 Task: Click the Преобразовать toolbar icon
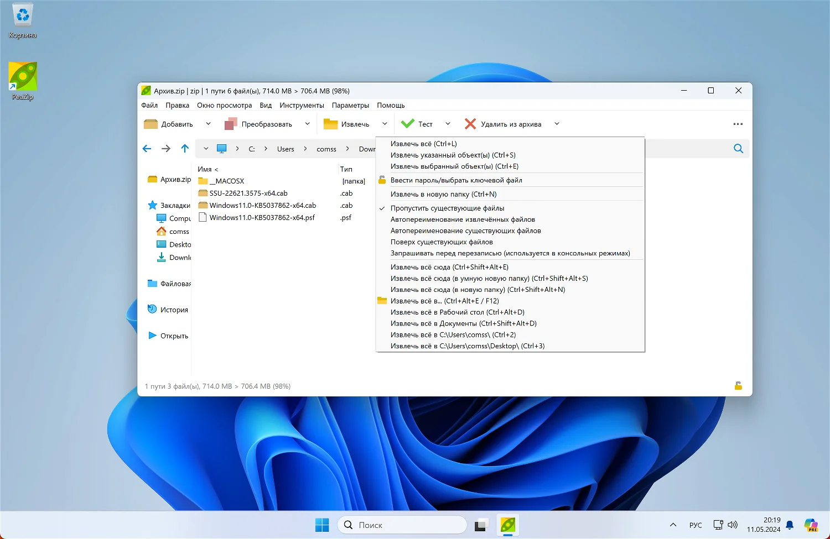(x=231, y=124)
